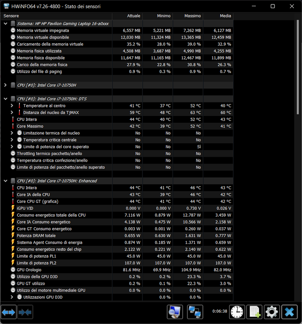Click the vertical scrollbar thumb
302x324 pixels.
click(x=298, y=67)
